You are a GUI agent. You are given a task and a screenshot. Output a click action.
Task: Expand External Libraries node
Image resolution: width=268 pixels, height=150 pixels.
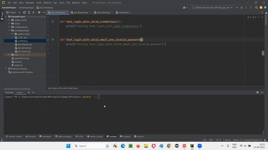(x=6, y=69)
